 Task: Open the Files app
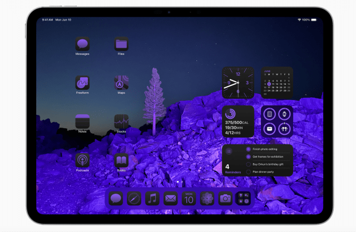click(121, 44)
